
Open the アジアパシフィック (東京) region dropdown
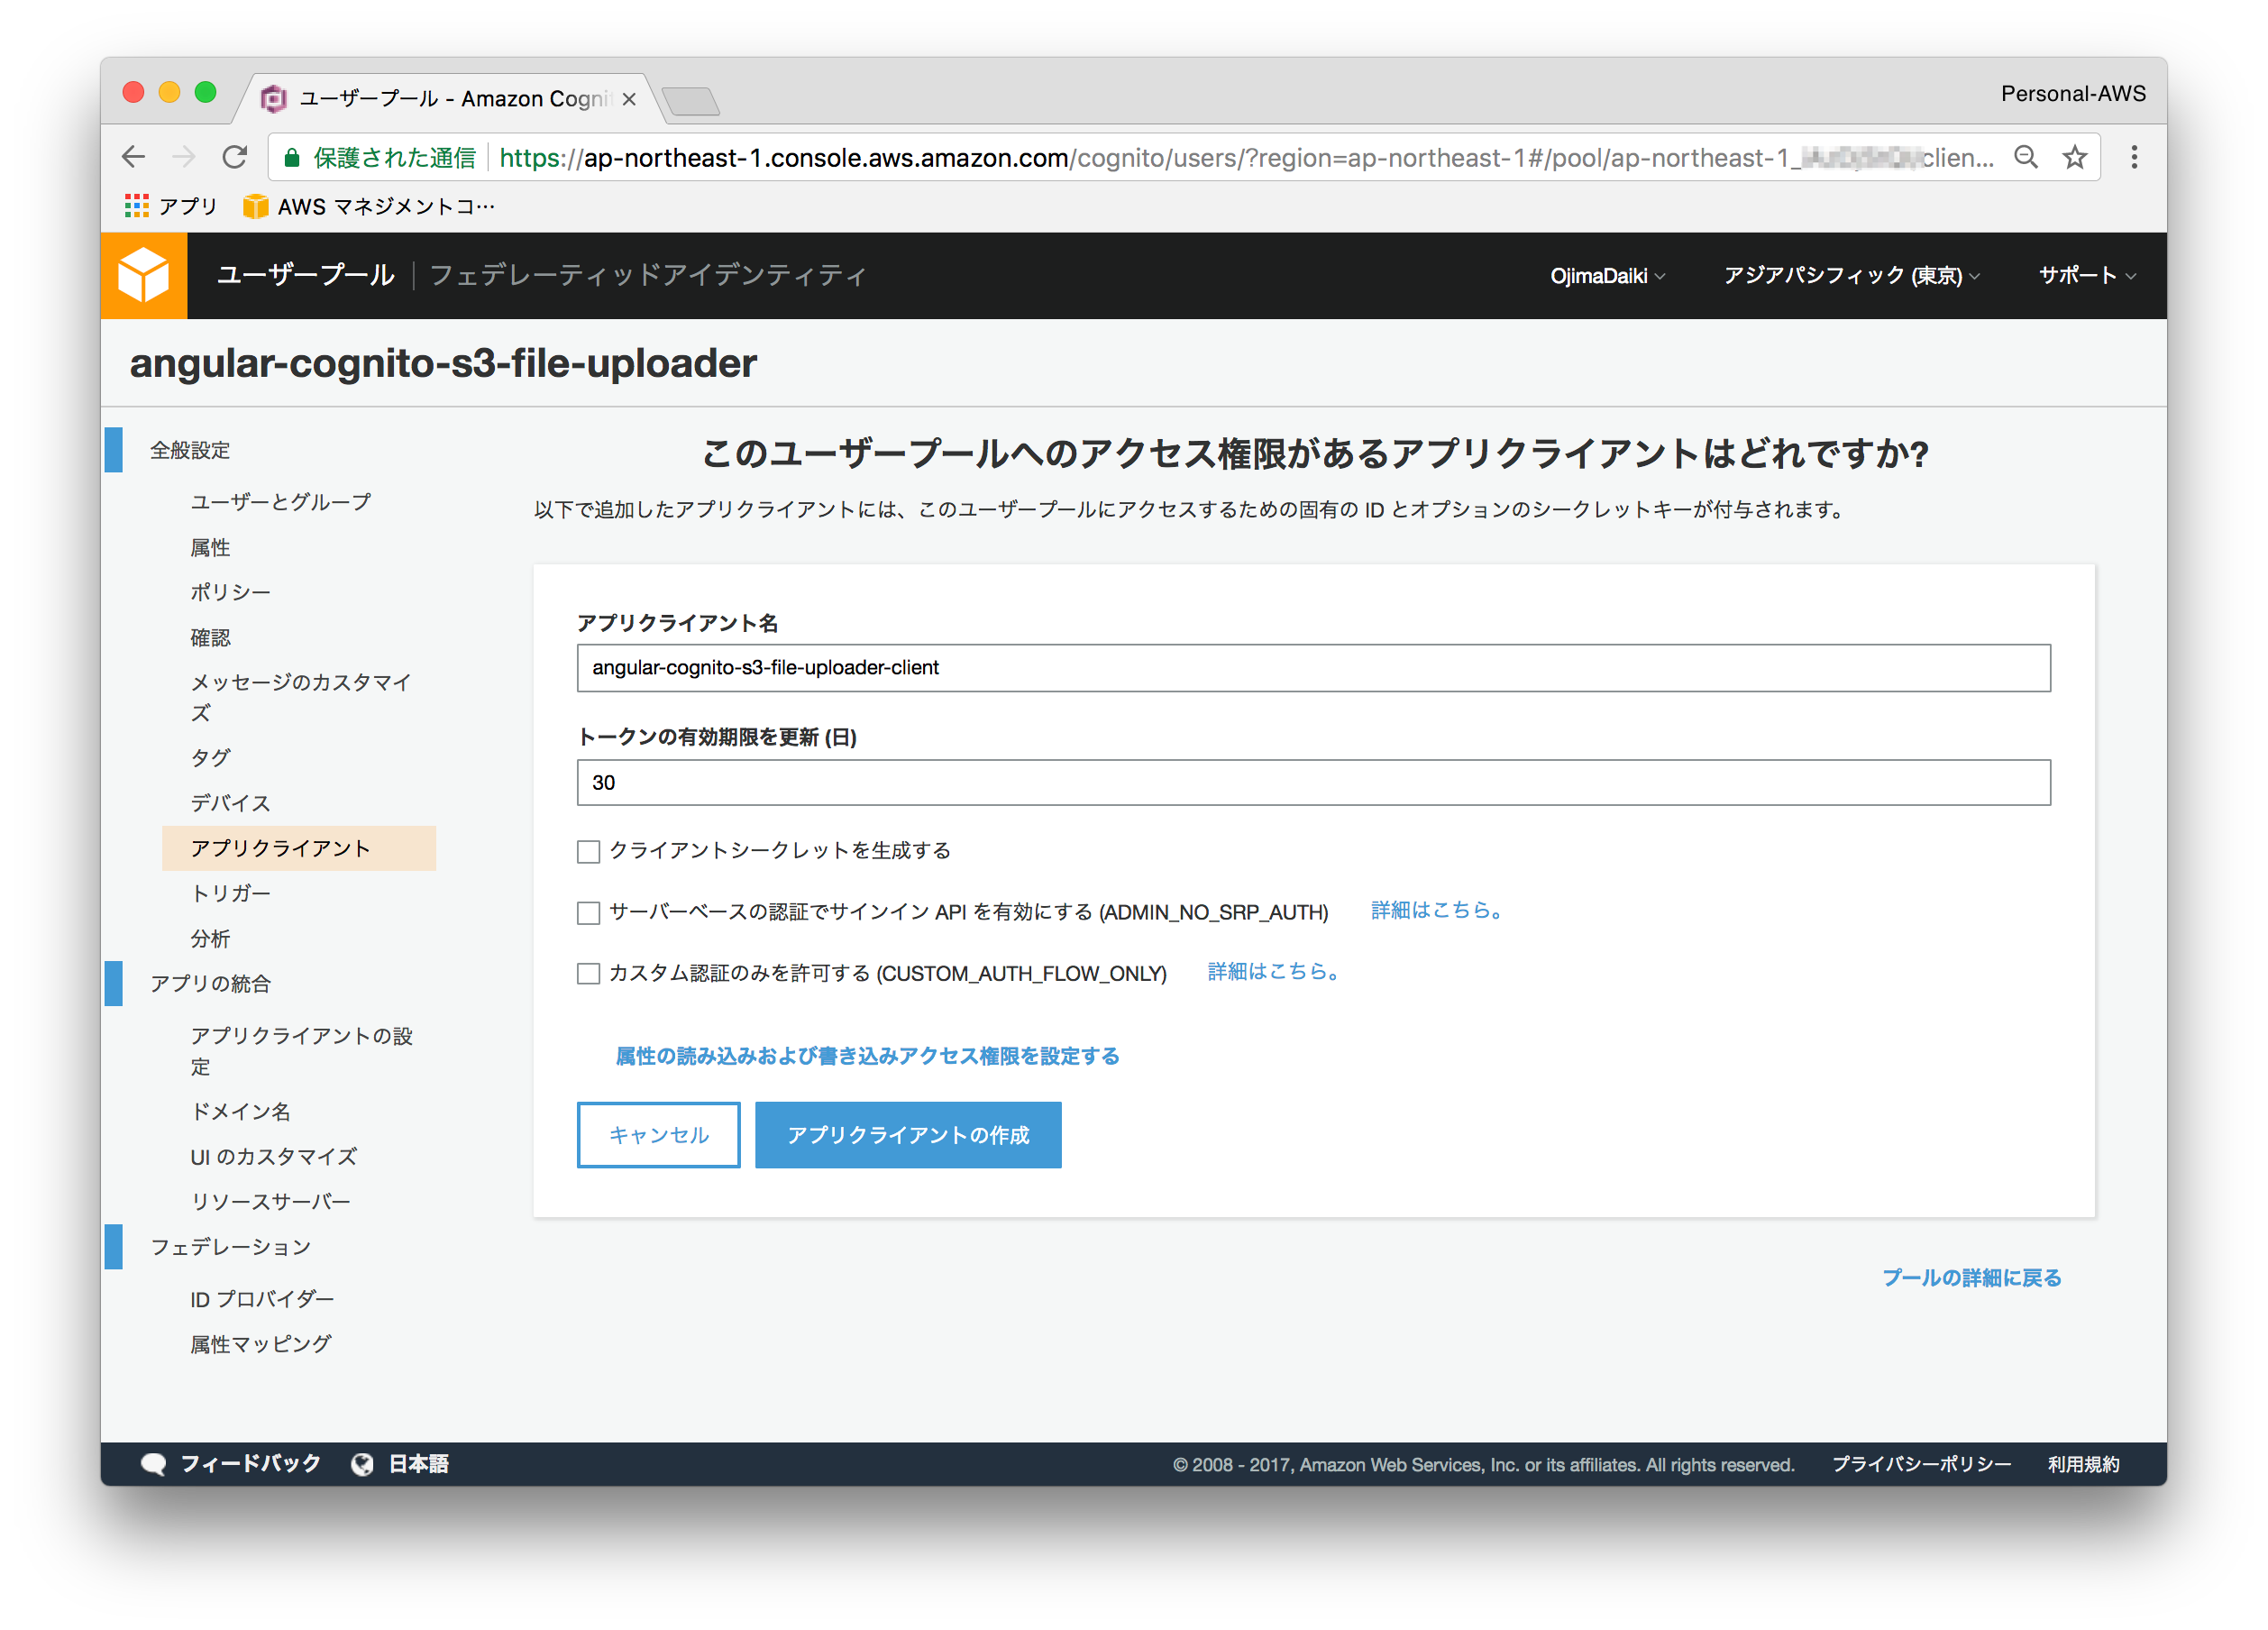tap(1851, 276)
